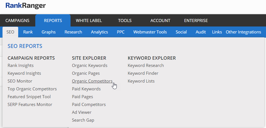The height and width of the screenshot is (128, 266).
Task: Open the Campaigns main menu
Action: pos(17,21)
